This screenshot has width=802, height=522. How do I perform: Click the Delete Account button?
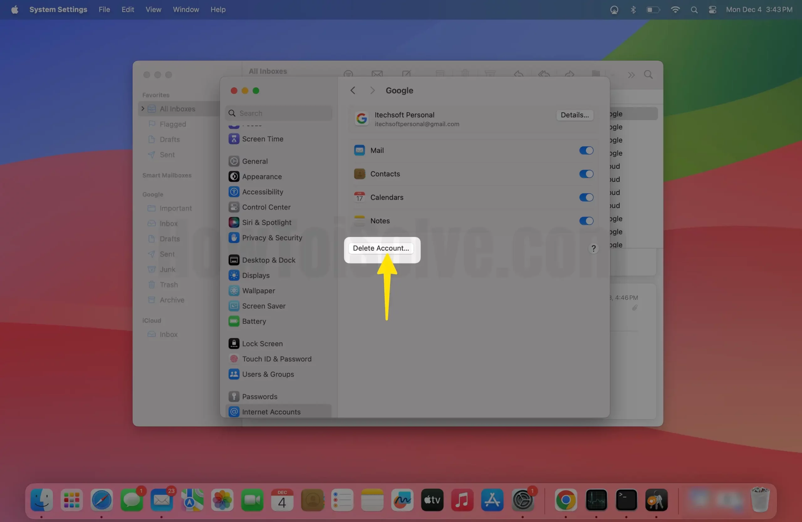pos(381,248)
